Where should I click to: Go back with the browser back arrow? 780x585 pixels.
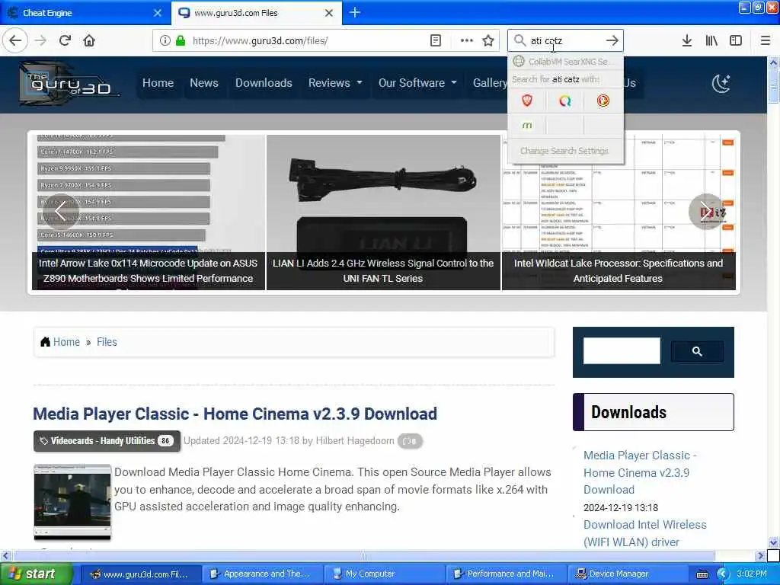(x=15, y=41)
